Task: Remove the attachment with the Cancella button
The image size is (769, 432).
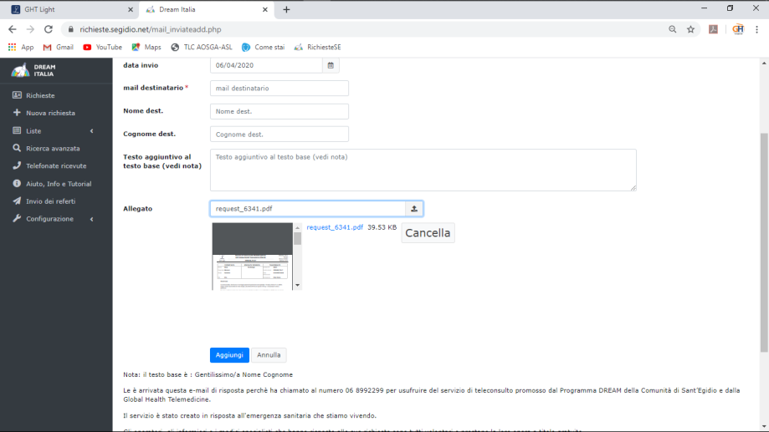Action: [x=428, y=233]
